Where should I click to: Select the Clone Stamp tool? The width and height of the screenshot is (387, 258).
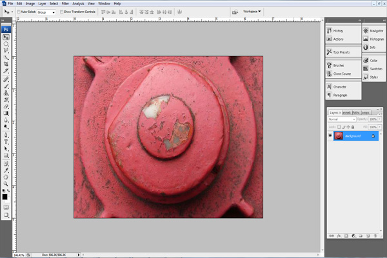(x=6, y=93)
